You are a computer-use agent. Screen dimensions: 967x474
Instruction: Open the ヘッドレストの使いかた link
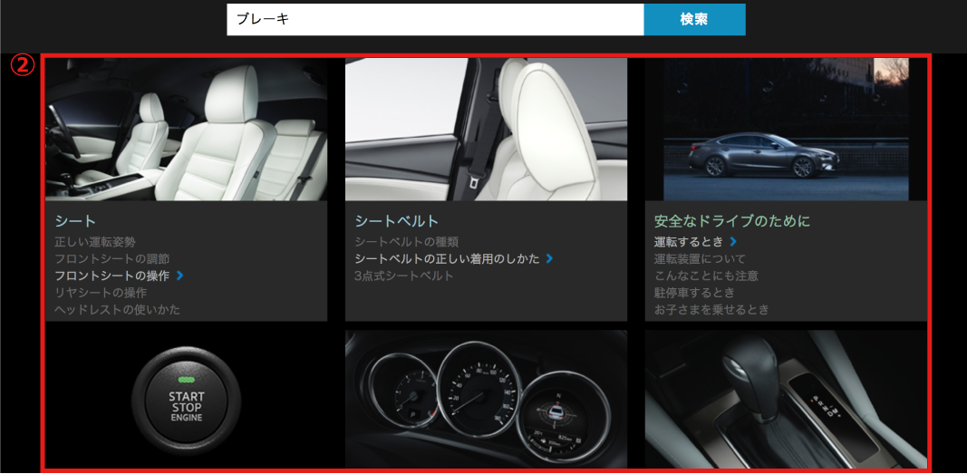click(x=117, y=310)
